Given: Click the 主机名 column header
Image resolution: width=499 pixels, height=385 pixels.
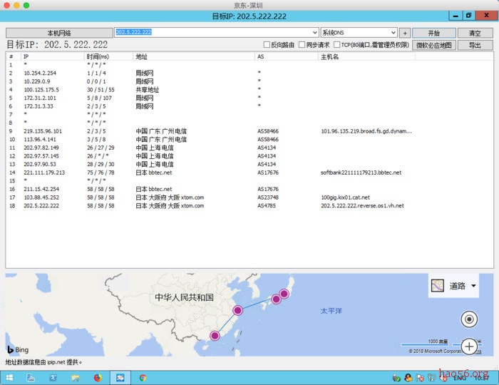Looking at the screenshot, I should coord(366,56).
